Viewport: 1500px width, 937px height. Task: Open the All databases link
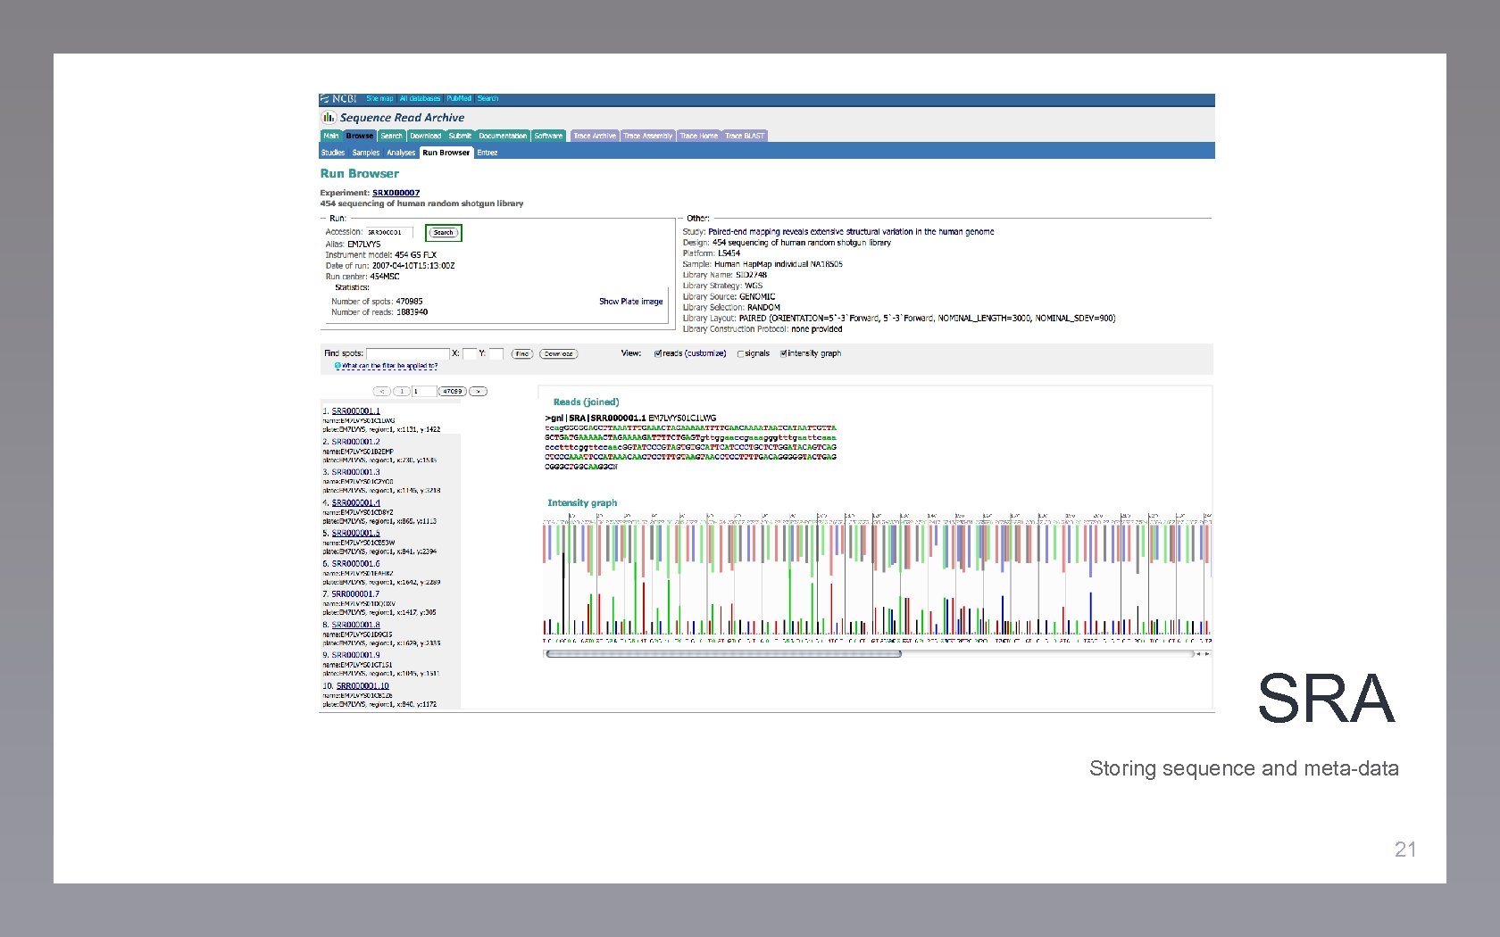(421, 98)
